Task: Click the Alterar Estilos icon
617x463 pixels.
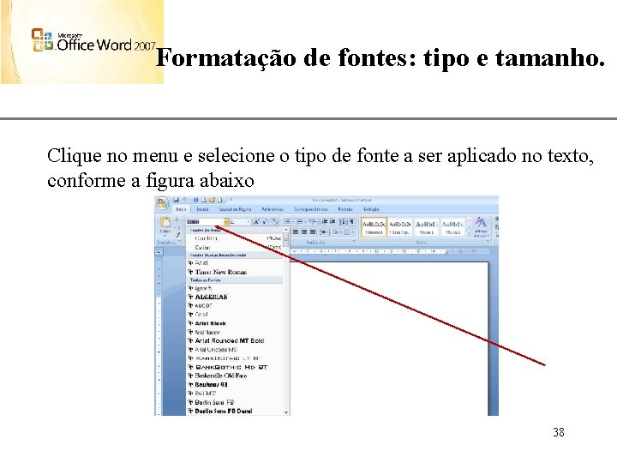Action: tap(482, 227)
